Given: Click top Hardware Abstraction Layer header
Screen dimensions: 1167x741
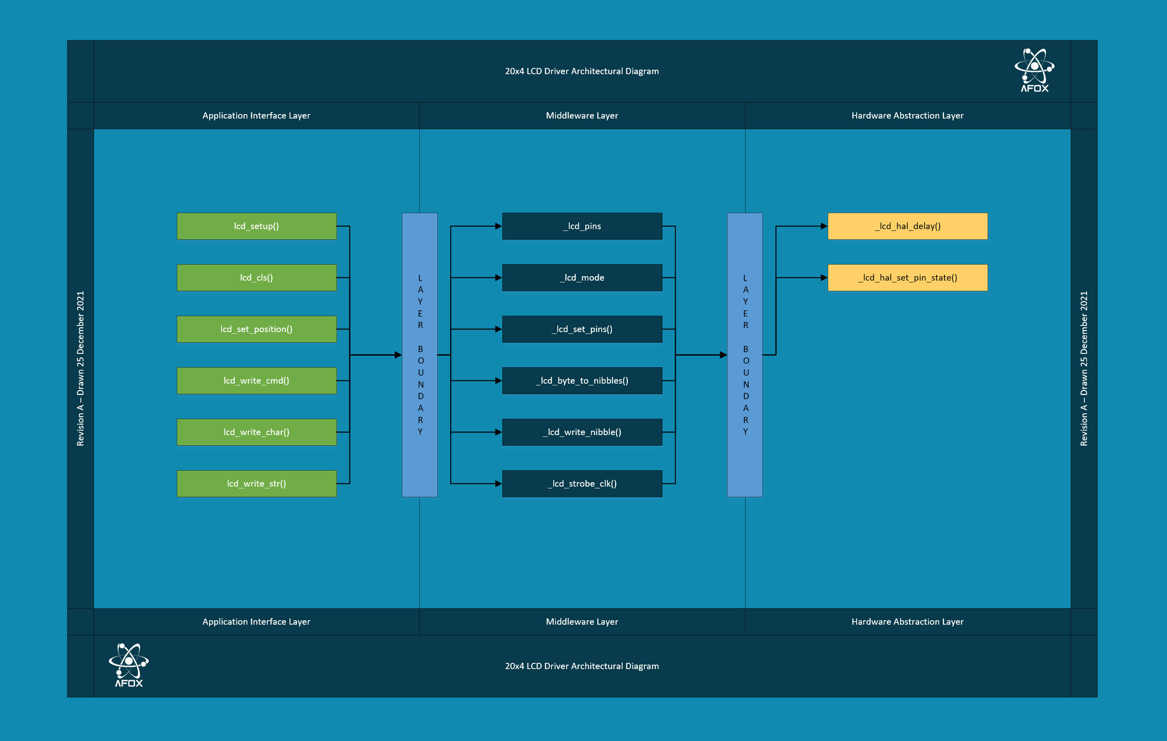Looking at the screenshot, I should pyautogui.click(x=907, y=115).
